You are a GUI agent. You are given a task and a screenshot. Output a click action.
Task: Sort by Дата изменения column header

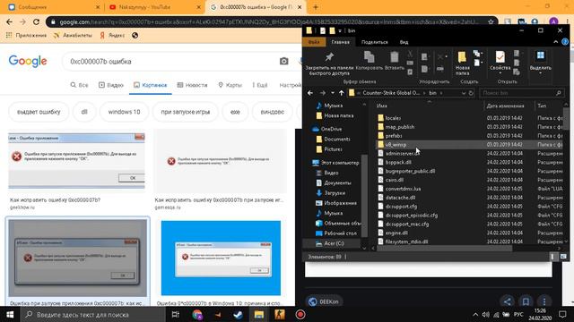click(505, 106)
